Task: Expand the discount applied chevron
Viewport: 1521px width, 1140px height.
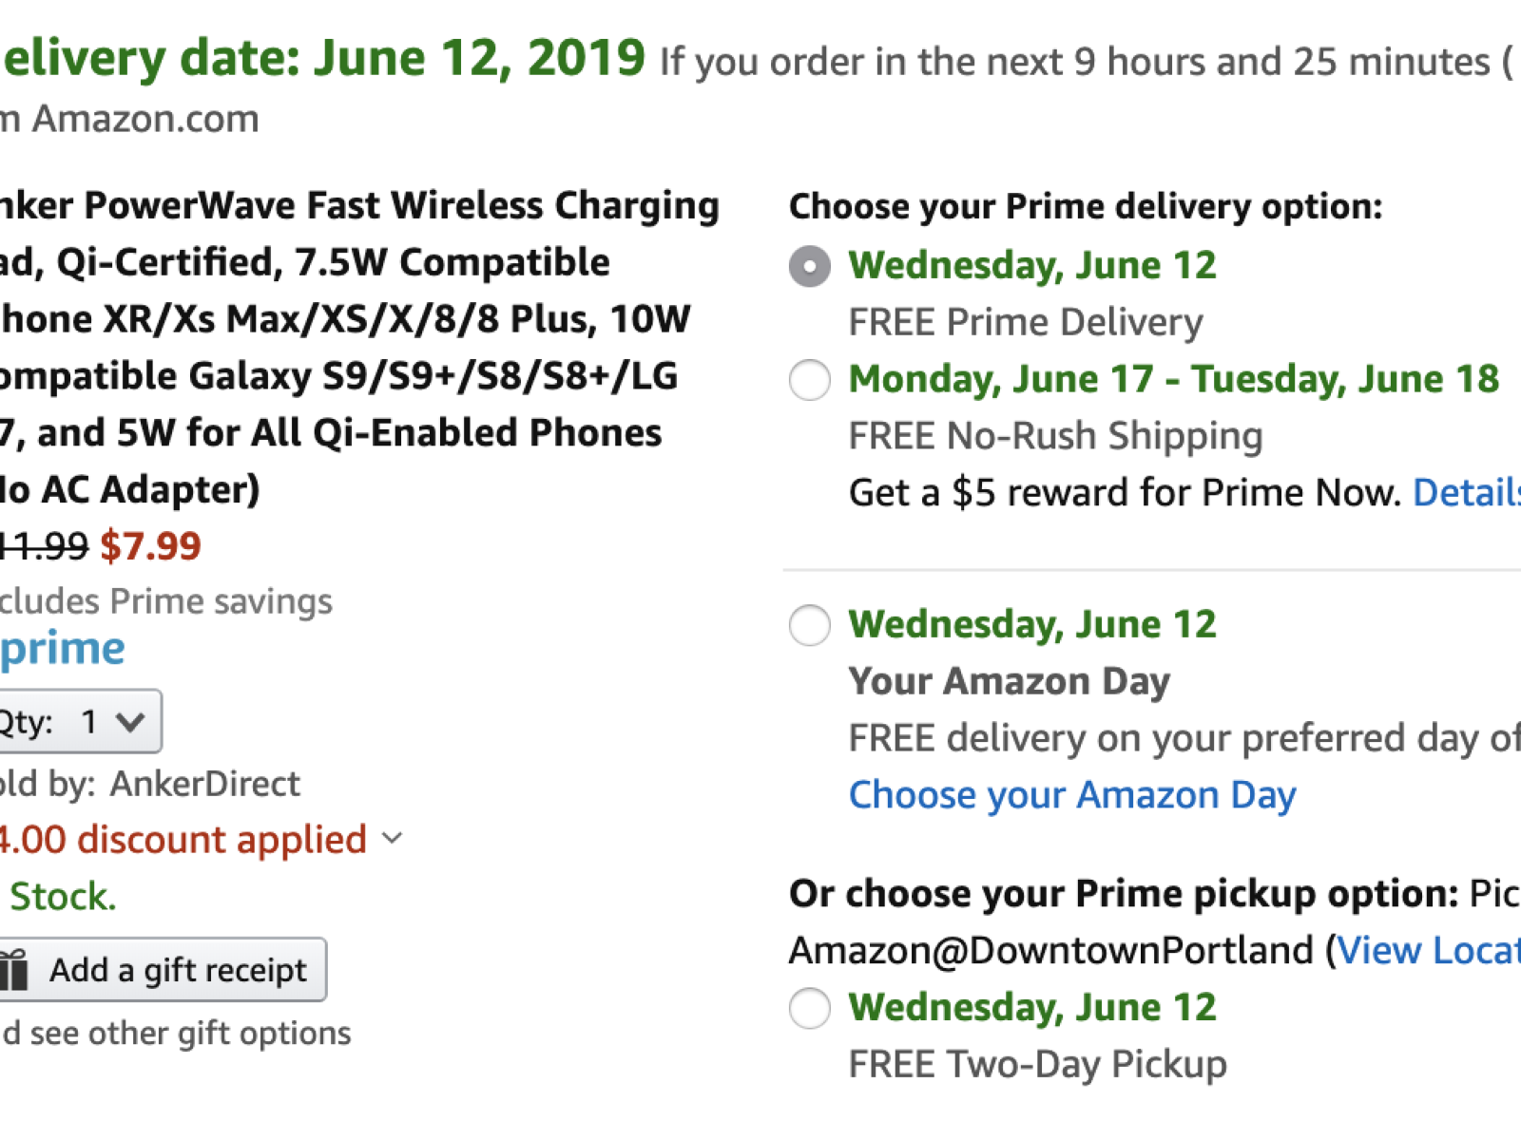Action: click(x=392, y=839)
